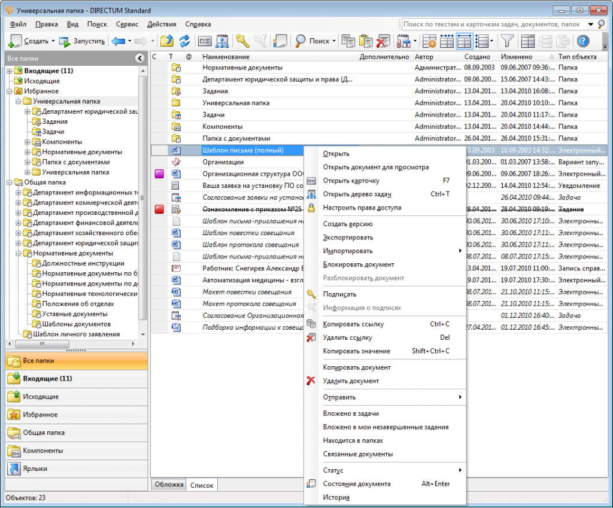Expand the Входящие (11) tree node

10,71
